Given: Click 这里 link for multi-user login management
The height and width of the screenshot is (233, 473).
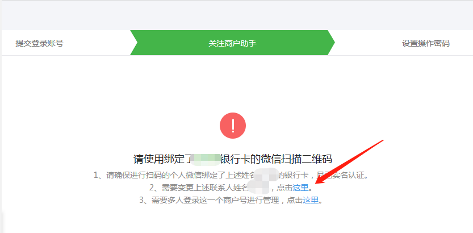Looking at the screenshot, I should pos(311,200).
